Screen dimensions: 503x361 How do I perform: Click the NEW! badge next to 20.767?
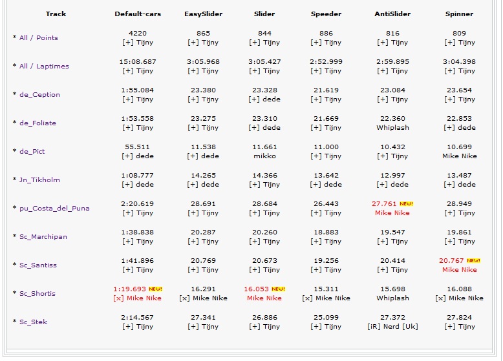click(x=473, y=261)
